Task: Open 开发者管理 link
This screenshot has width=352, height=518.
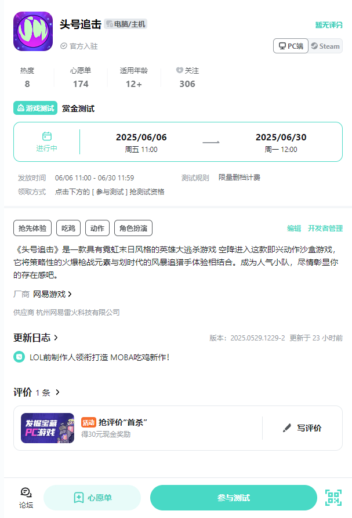Action: pos(325,229)
